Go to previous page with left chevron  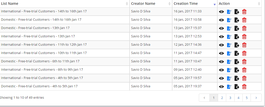pos(204,98)
